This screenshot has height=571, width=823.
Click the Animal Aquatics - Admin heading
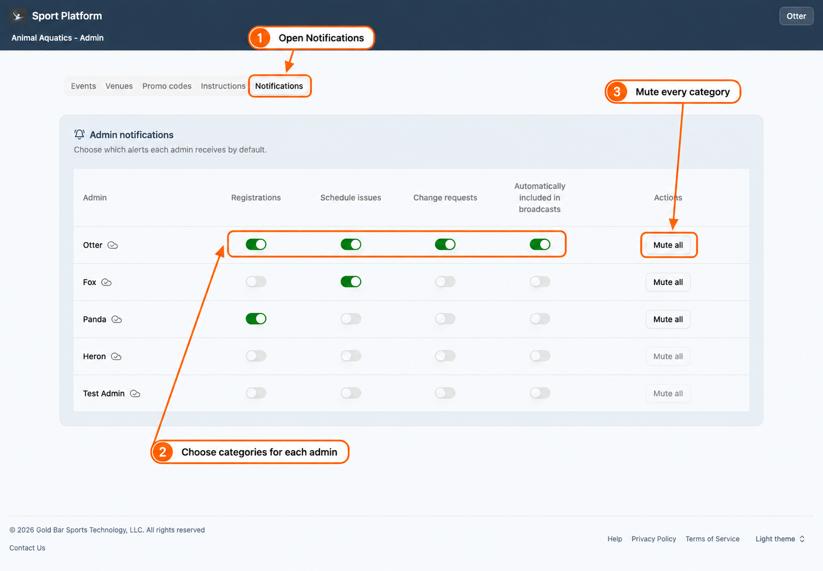pyautogui.click(x=57, y=38)
